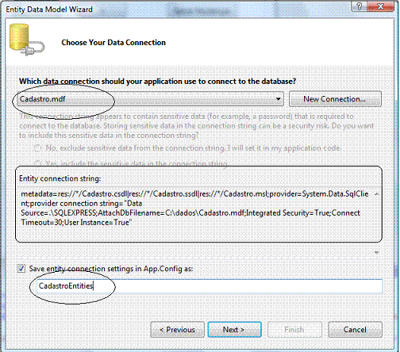
Task: Open the Cadastro.mdf data connection dropdown
Action: 150,99
